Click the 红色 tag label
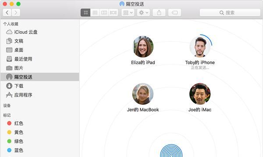Viewport: 263px width, 157px height. point(18,123)
